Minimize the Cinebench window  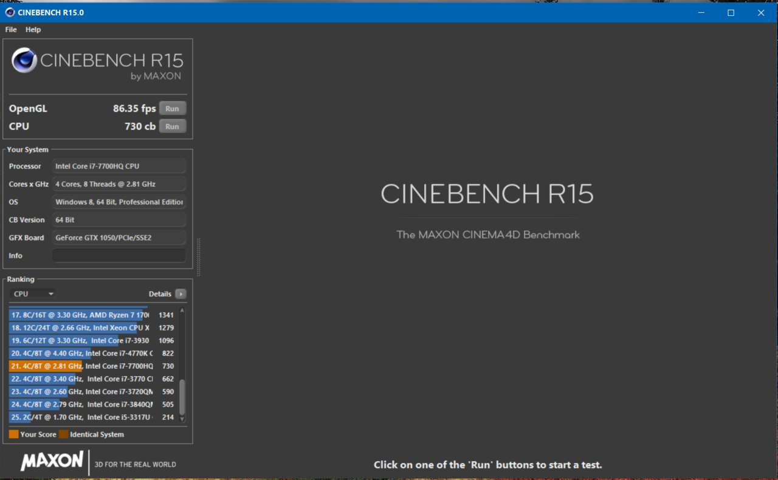(701, 13)
